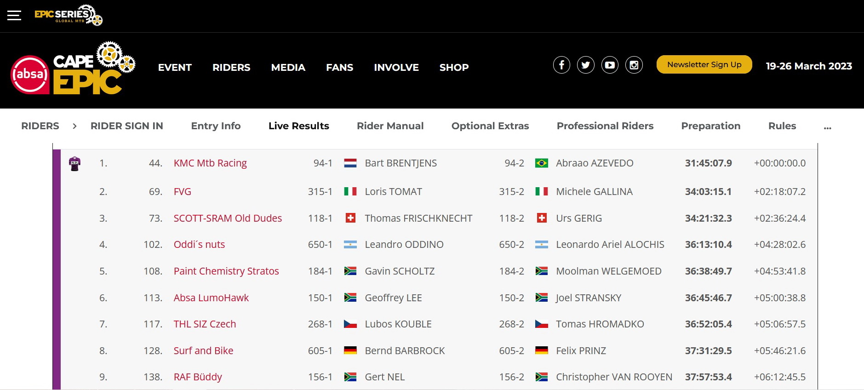Open the Twitter social icon
The height and width of the screenshot is (390, 864).
(586, 65)
